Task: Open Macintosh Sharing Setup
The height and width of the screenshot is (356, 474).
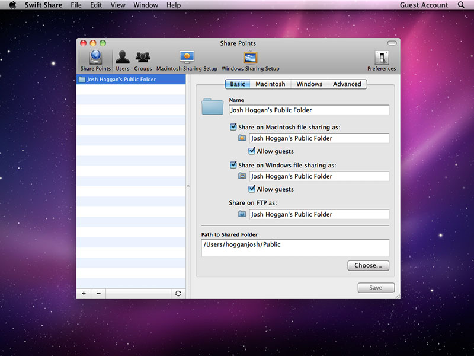Action: [187, 61]
